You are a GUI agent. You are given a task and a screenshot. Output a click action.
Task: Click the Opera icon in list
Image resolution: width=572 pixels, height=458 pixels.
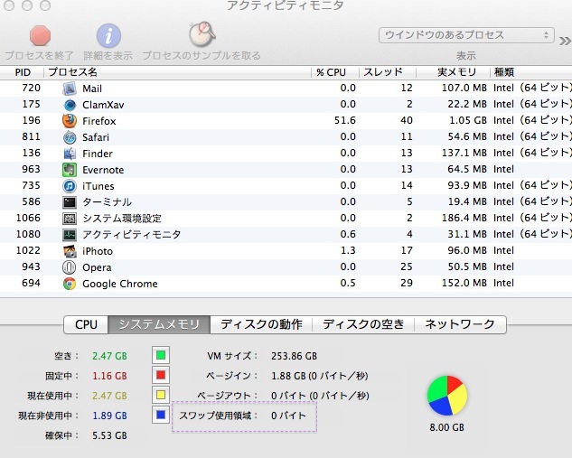pyautogui.click(x=70, y=267)
